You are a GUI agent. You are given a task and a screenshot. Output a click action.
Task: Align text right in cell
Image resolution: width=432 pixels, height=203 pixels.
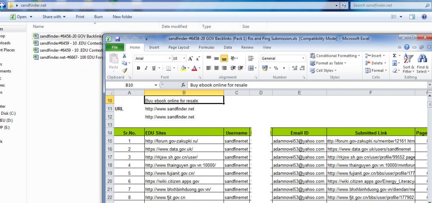[224, 68]
